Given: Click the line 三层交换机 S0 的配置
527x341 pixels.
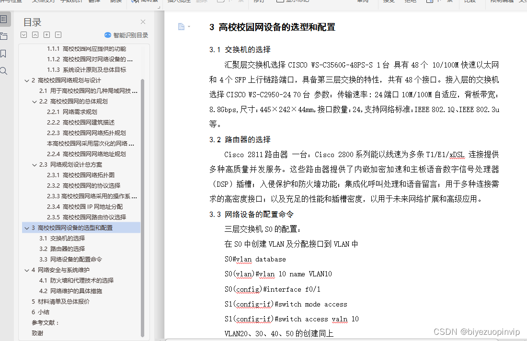Looking at the screenshot, I should [x=263, y=229].
